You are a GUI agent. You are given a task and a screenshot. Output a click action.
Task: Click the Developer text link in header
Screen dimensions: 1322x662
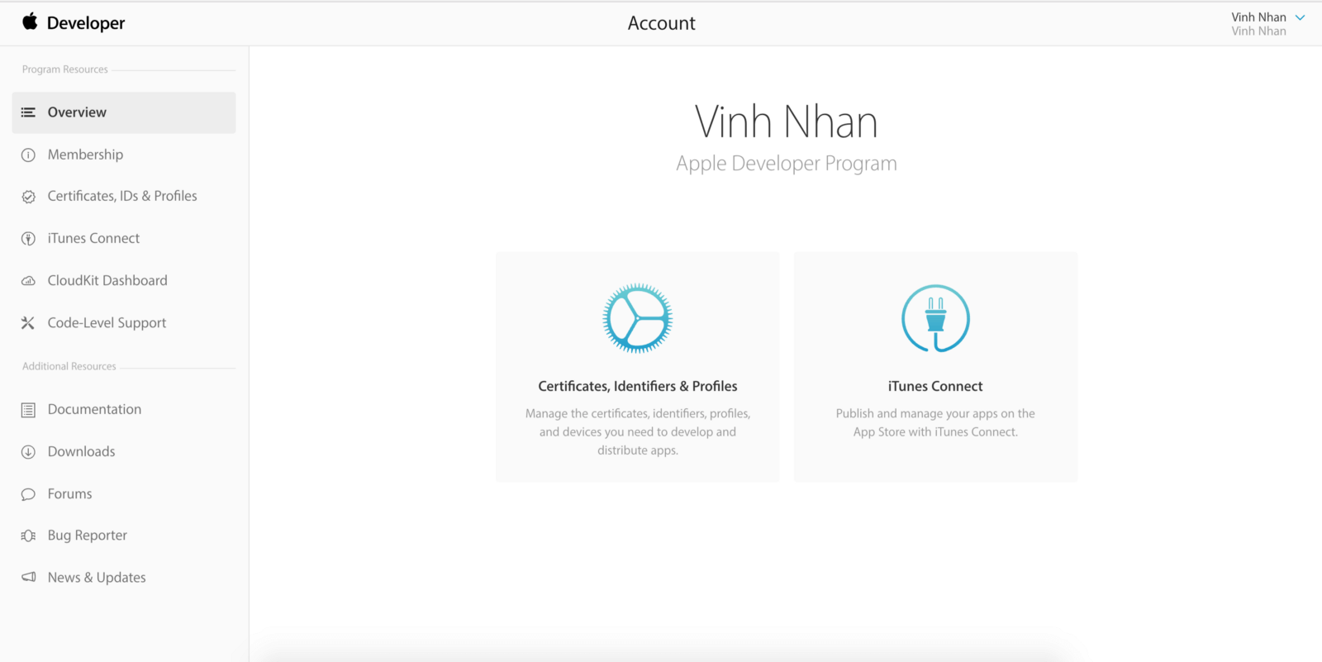[86, 23]
